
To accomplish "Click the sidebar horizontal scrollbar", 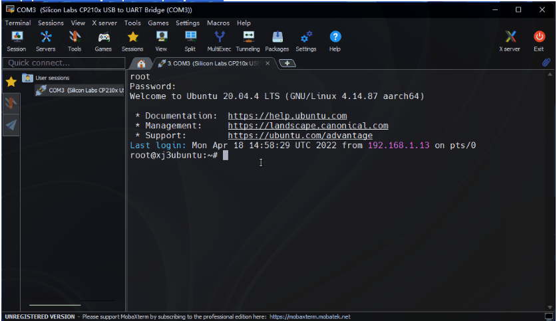I will (55, 304).
